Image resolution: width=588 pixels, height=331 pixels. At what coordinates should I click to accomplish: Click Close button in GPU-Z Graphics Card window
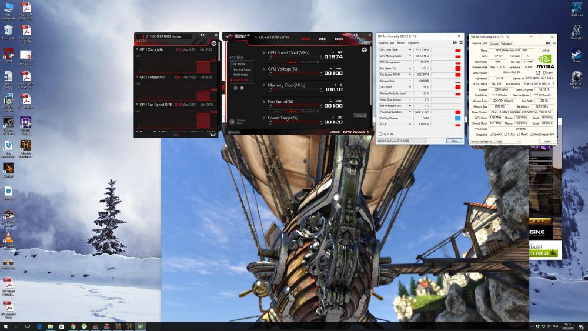547,141
